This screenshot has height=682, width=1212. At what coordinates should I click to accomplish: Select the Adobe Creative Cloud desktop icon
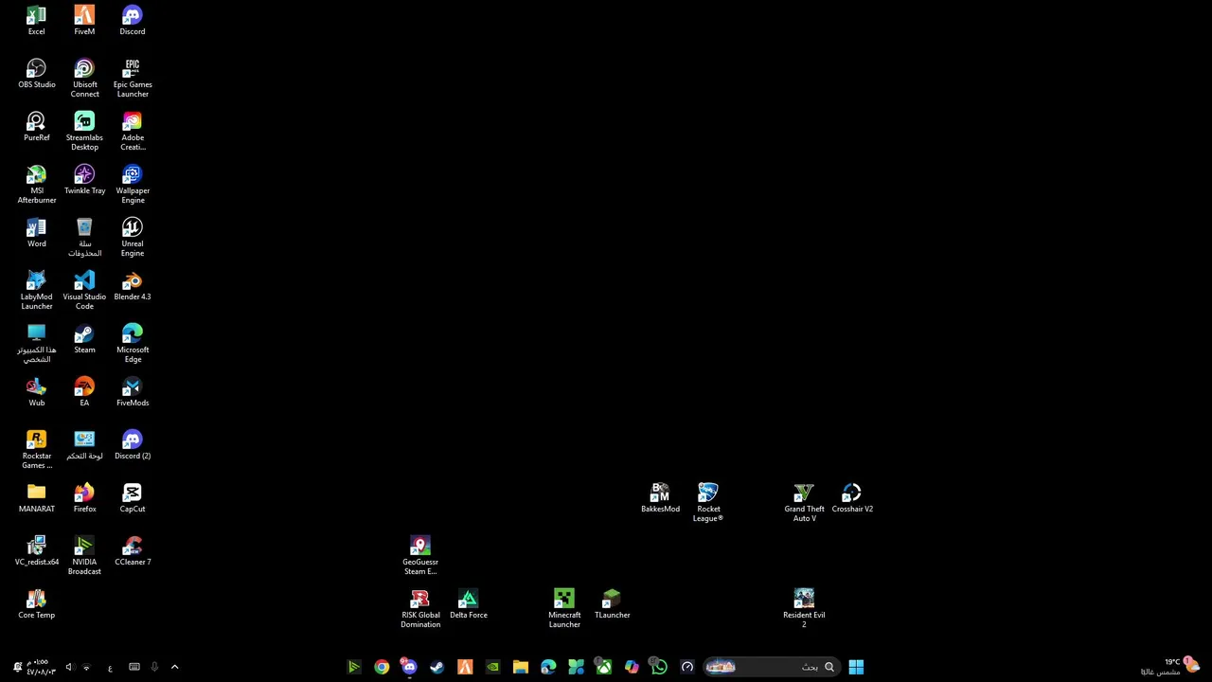coord(133,132)
